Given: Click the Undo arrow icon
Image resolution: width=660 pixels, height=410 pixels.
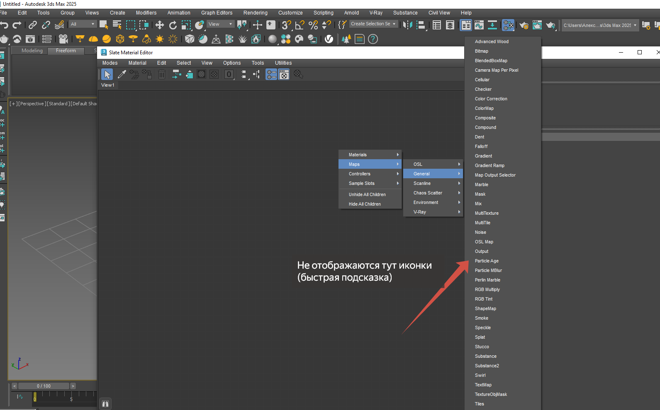Looking at the screenshot, I should (4, 25).
